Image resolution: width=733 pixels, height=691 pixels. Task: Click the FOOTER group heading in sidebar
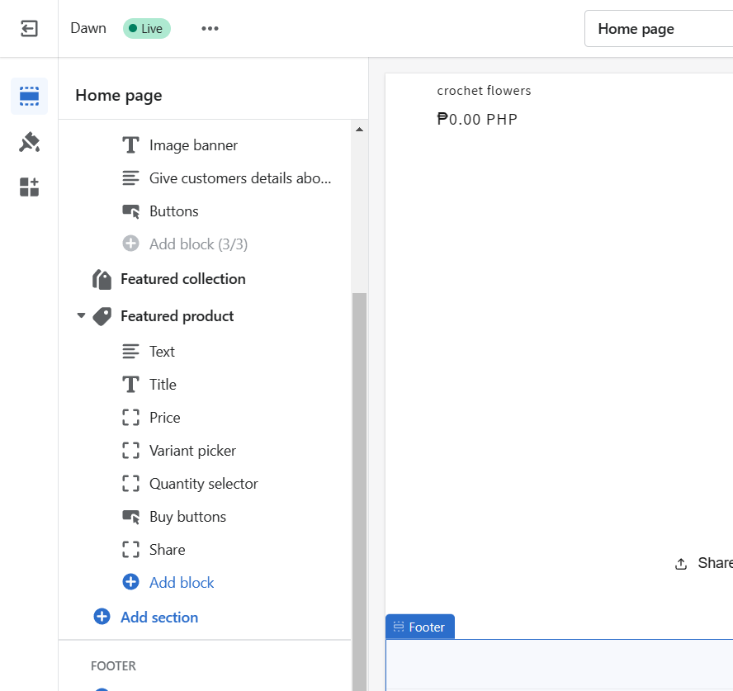[x=113, y=665]
